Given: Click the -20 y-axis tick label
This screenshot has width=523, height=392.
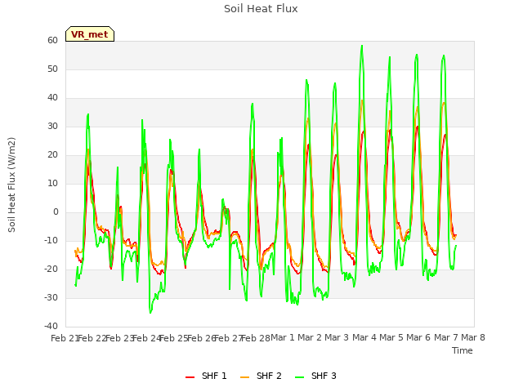Looking at the screenshot, I should (51, 269).
